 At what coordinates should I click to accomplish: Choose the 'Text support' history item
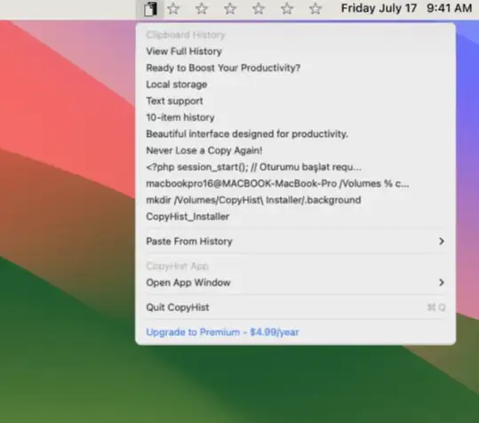[x=295, y=100]
